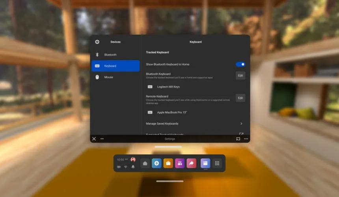Expand Manage Saved Keyboards chevron

pyautogui.click(x=241, y=124)
